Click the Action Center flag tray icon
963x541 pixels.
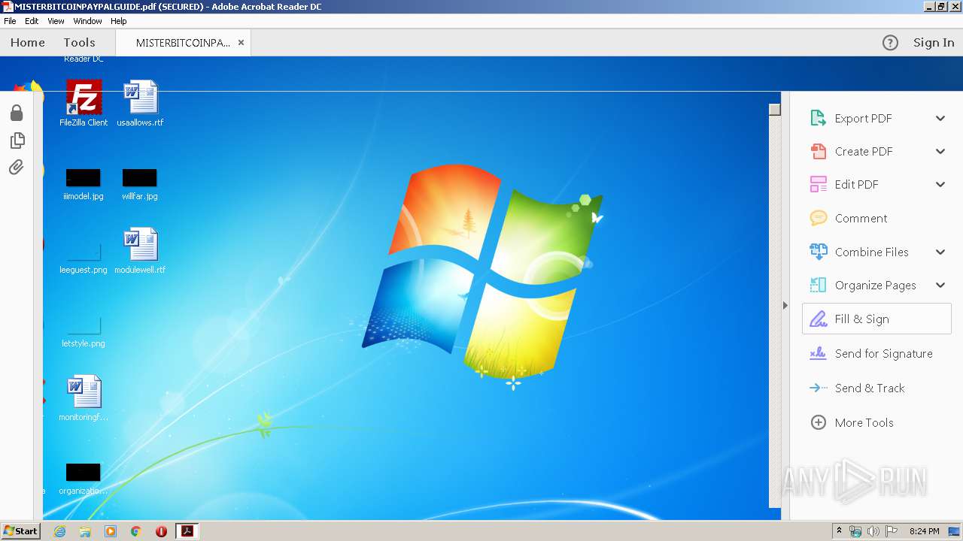pos(892,531)
